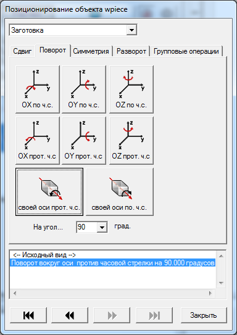Open the angle value dropdown arrow
The height and width of the screenshot is (335, 237).
pyautogui.click(x=102, y=227)
